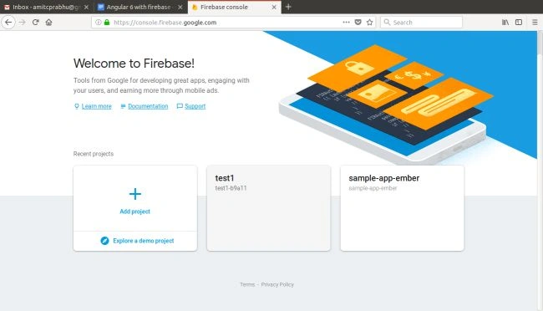543x311 pixels.
Task: Open the Terms footer link
Action: (247, 284)
